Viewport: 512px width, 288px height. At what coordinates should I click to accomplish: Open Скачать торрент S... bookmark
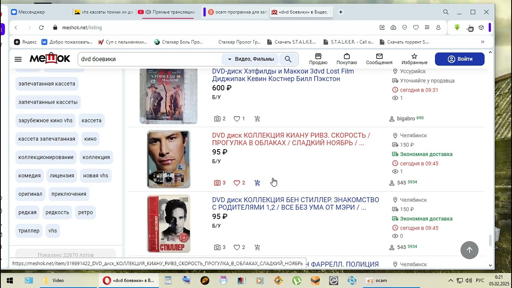tap(404, 42)
